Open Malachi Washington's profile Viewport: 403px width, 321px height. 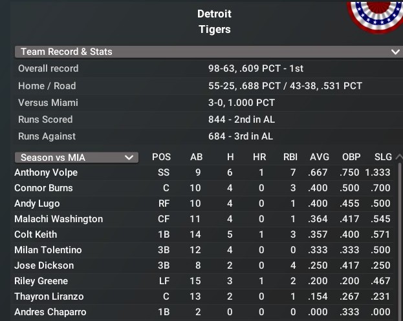tap(58, 219)
